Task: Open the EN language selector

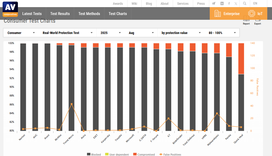Action: point(255,3)
